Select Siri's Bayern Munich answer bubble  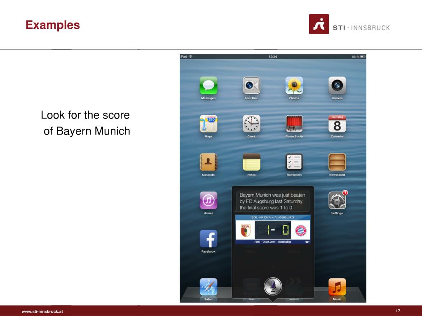pos(272,201)
